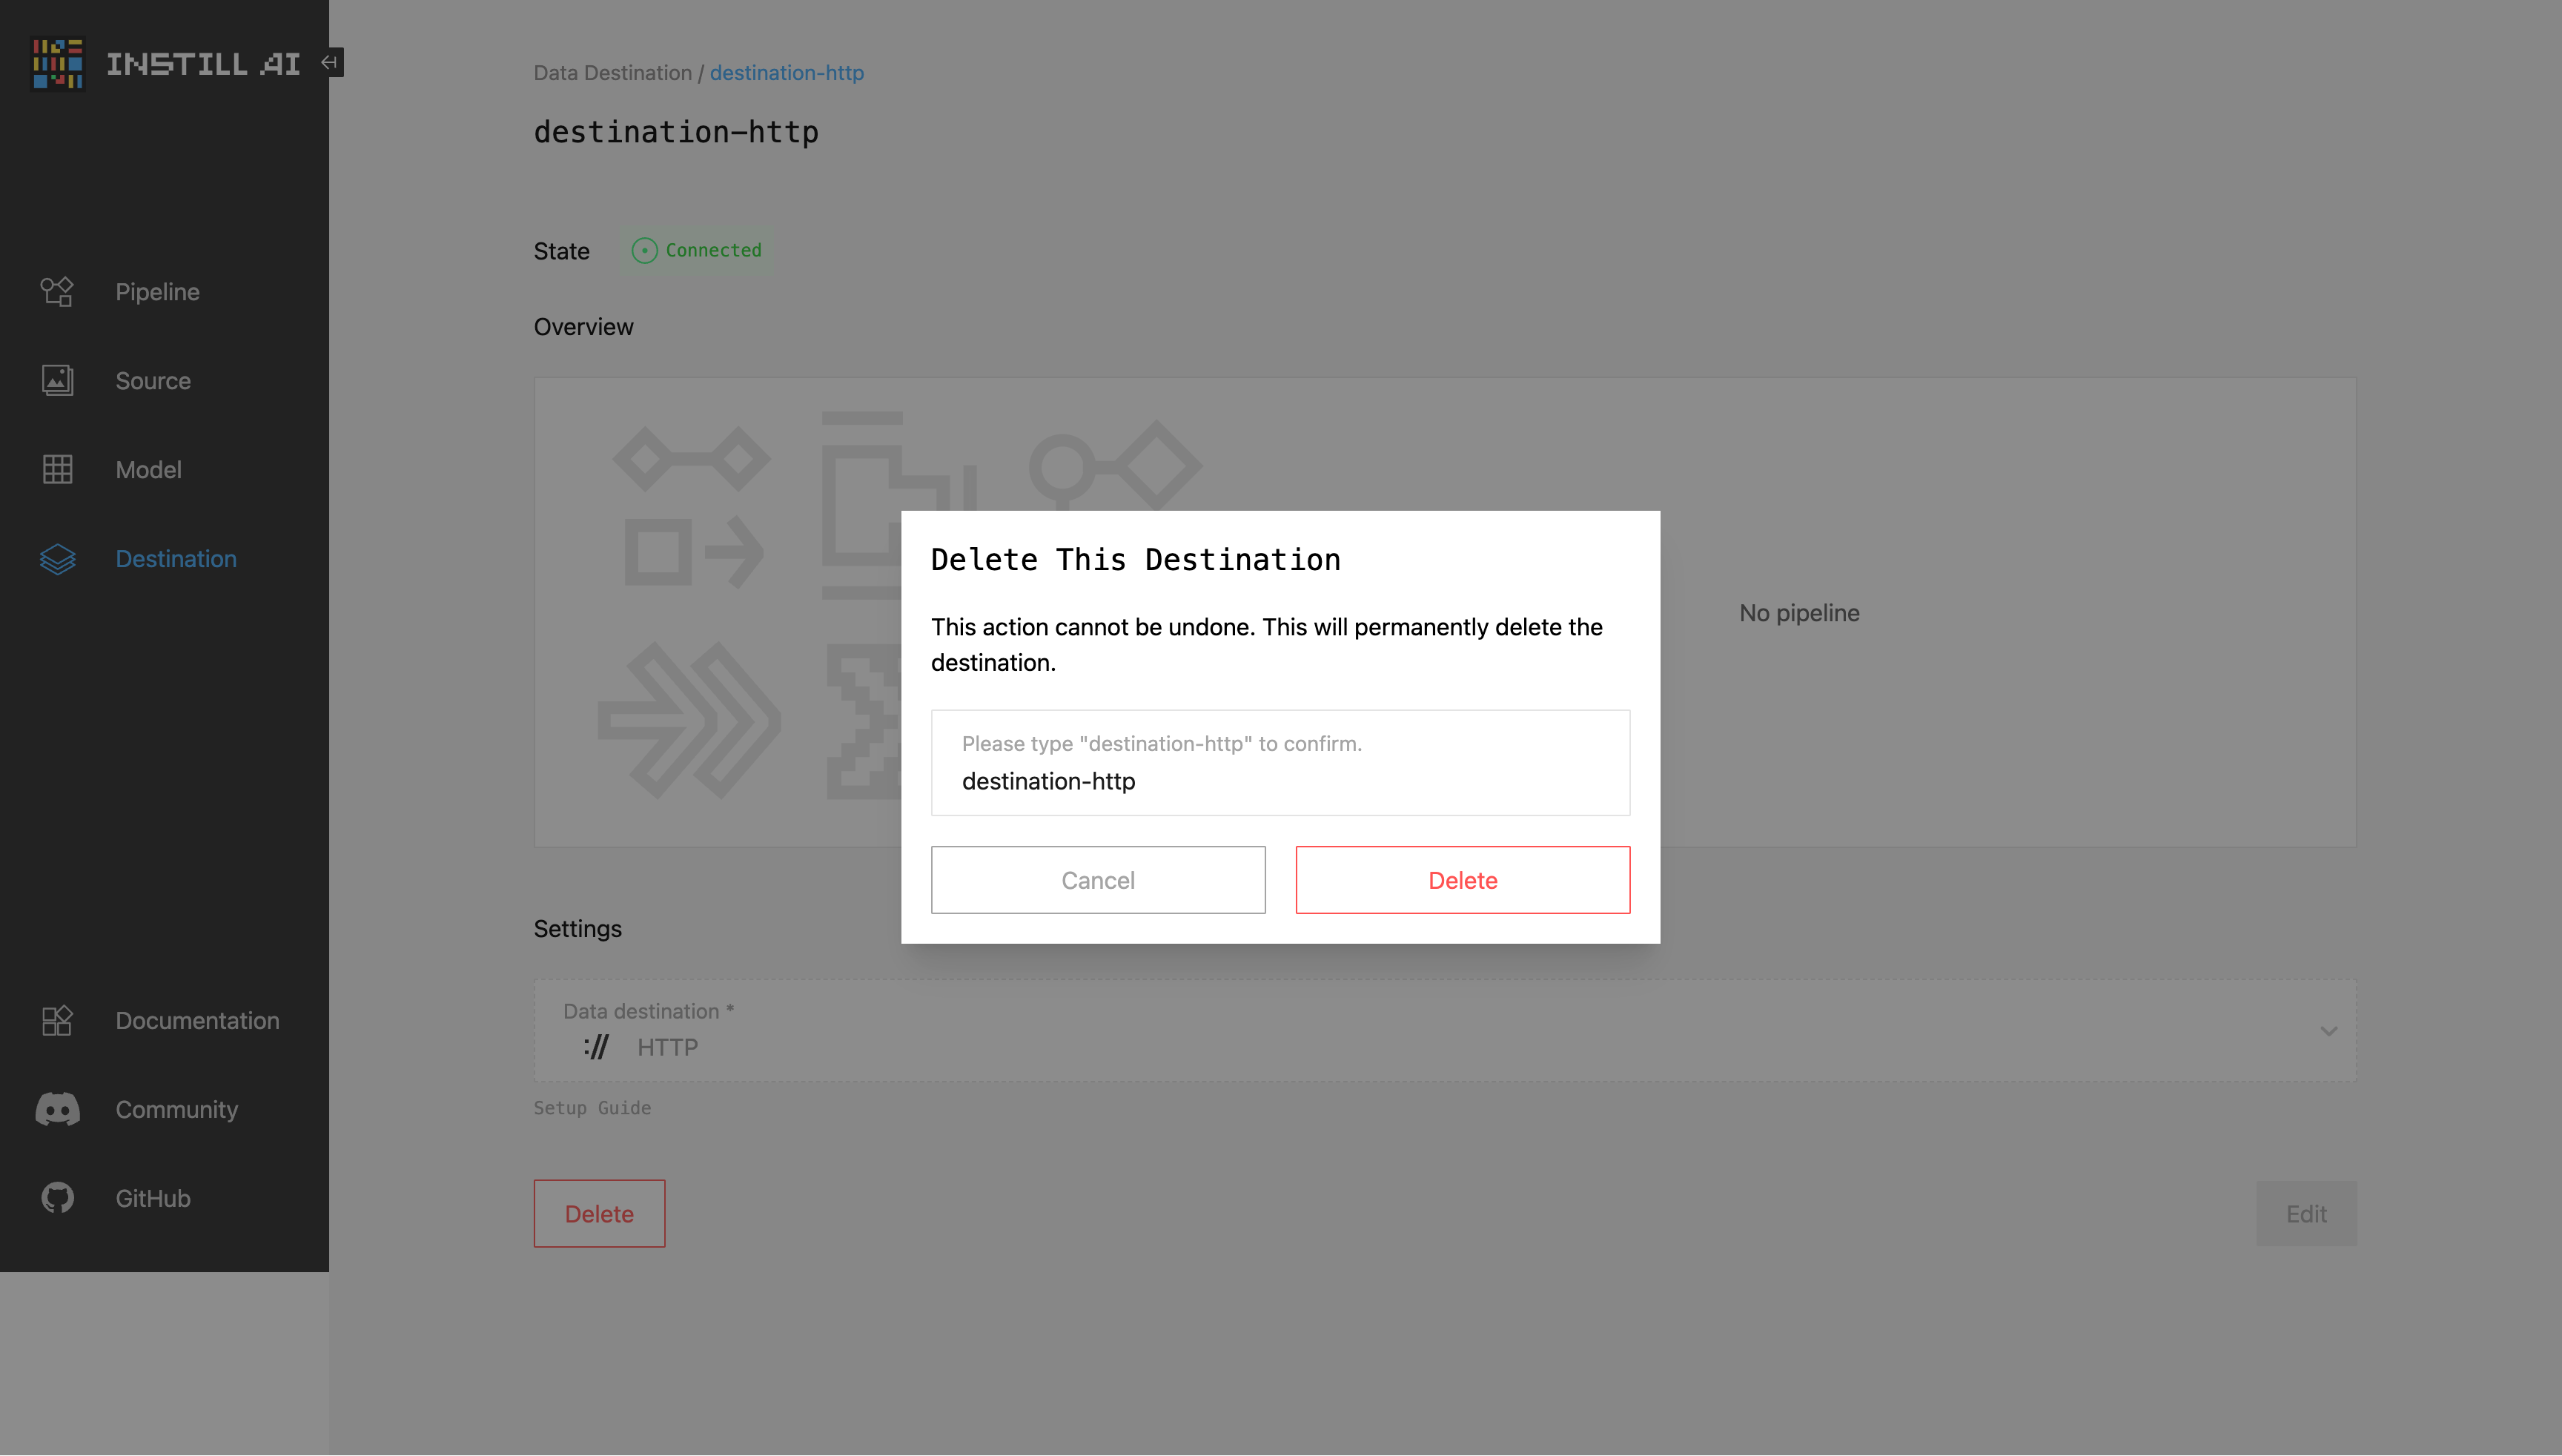This screenshot has height=1456, width=2562.
Task: Open the Discord Community icon
Action: pyautogui.click(x=57, y=1109)
